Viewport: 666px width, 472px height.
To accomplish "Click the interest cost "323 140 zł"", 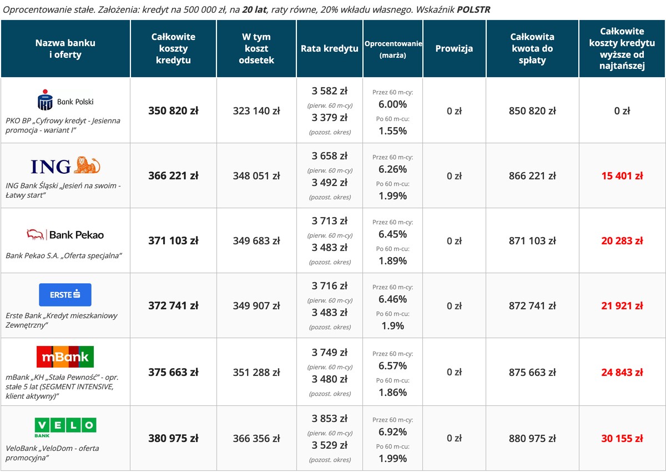I will pyautogui.click(x=256, y=111).
